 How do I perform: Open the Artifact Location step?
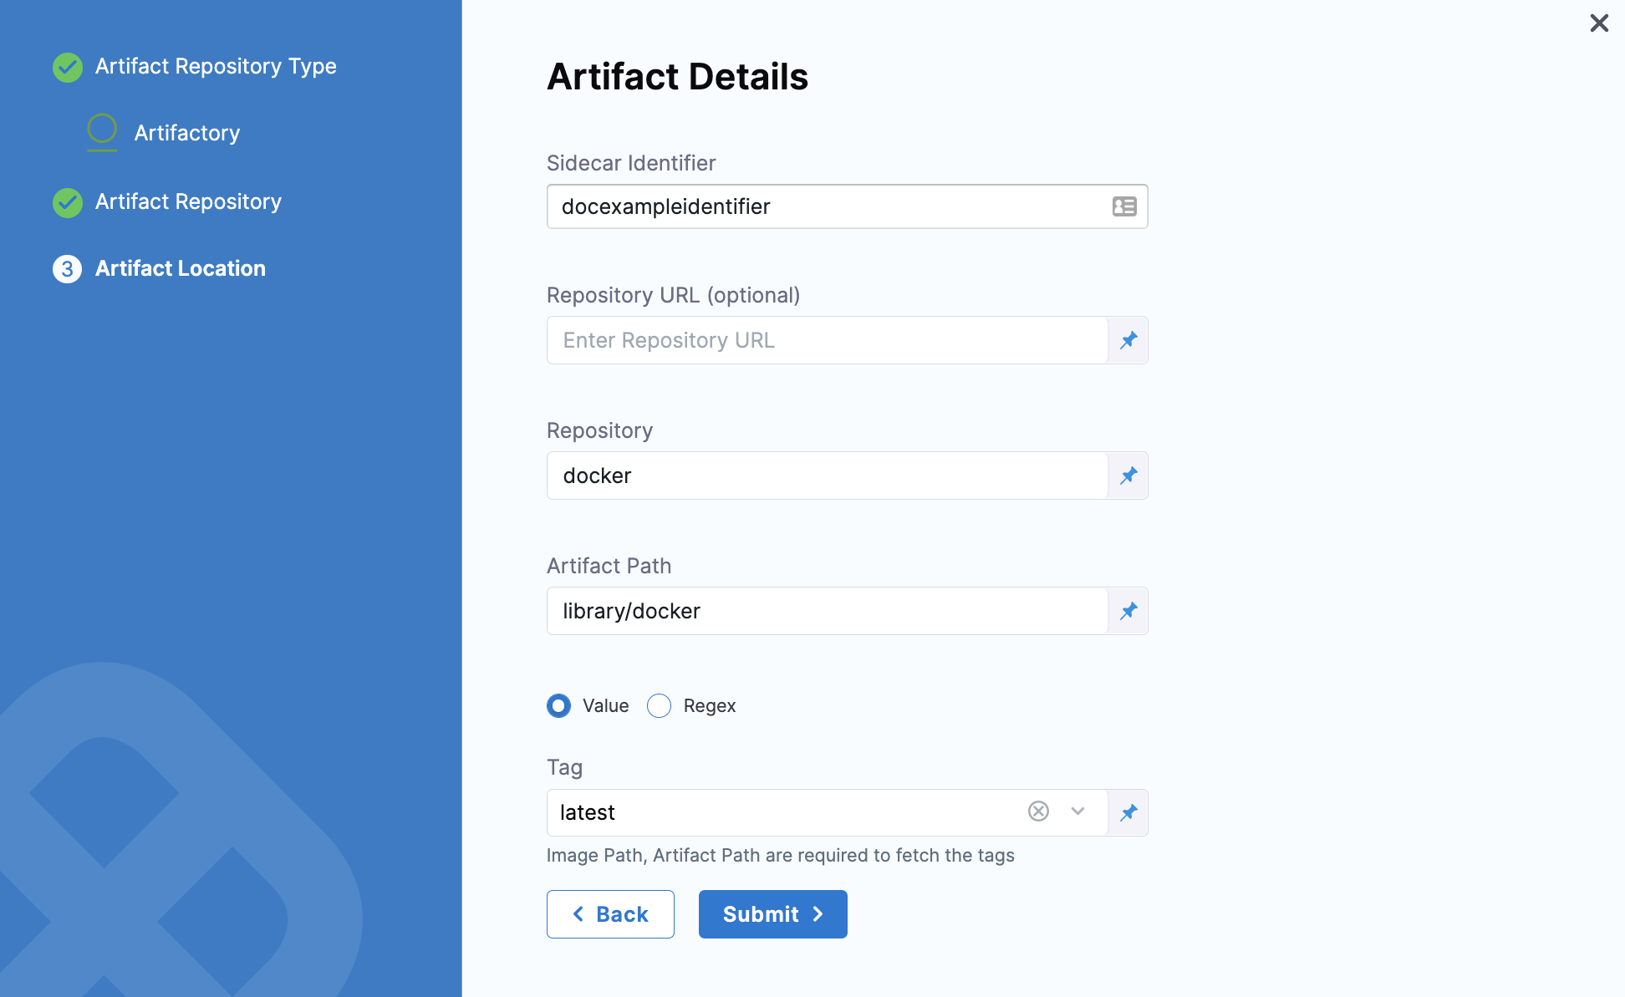(180, 268)
